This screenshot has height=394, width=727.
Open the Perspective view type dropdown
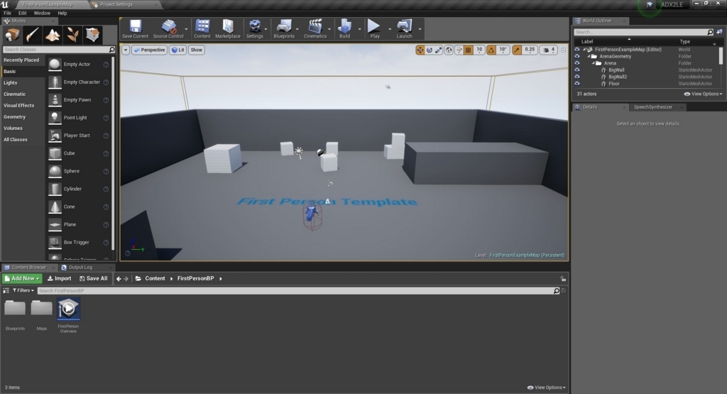point(149,50)
